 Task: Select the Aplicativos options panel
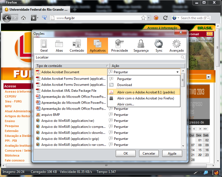click(x=98, y=46)
